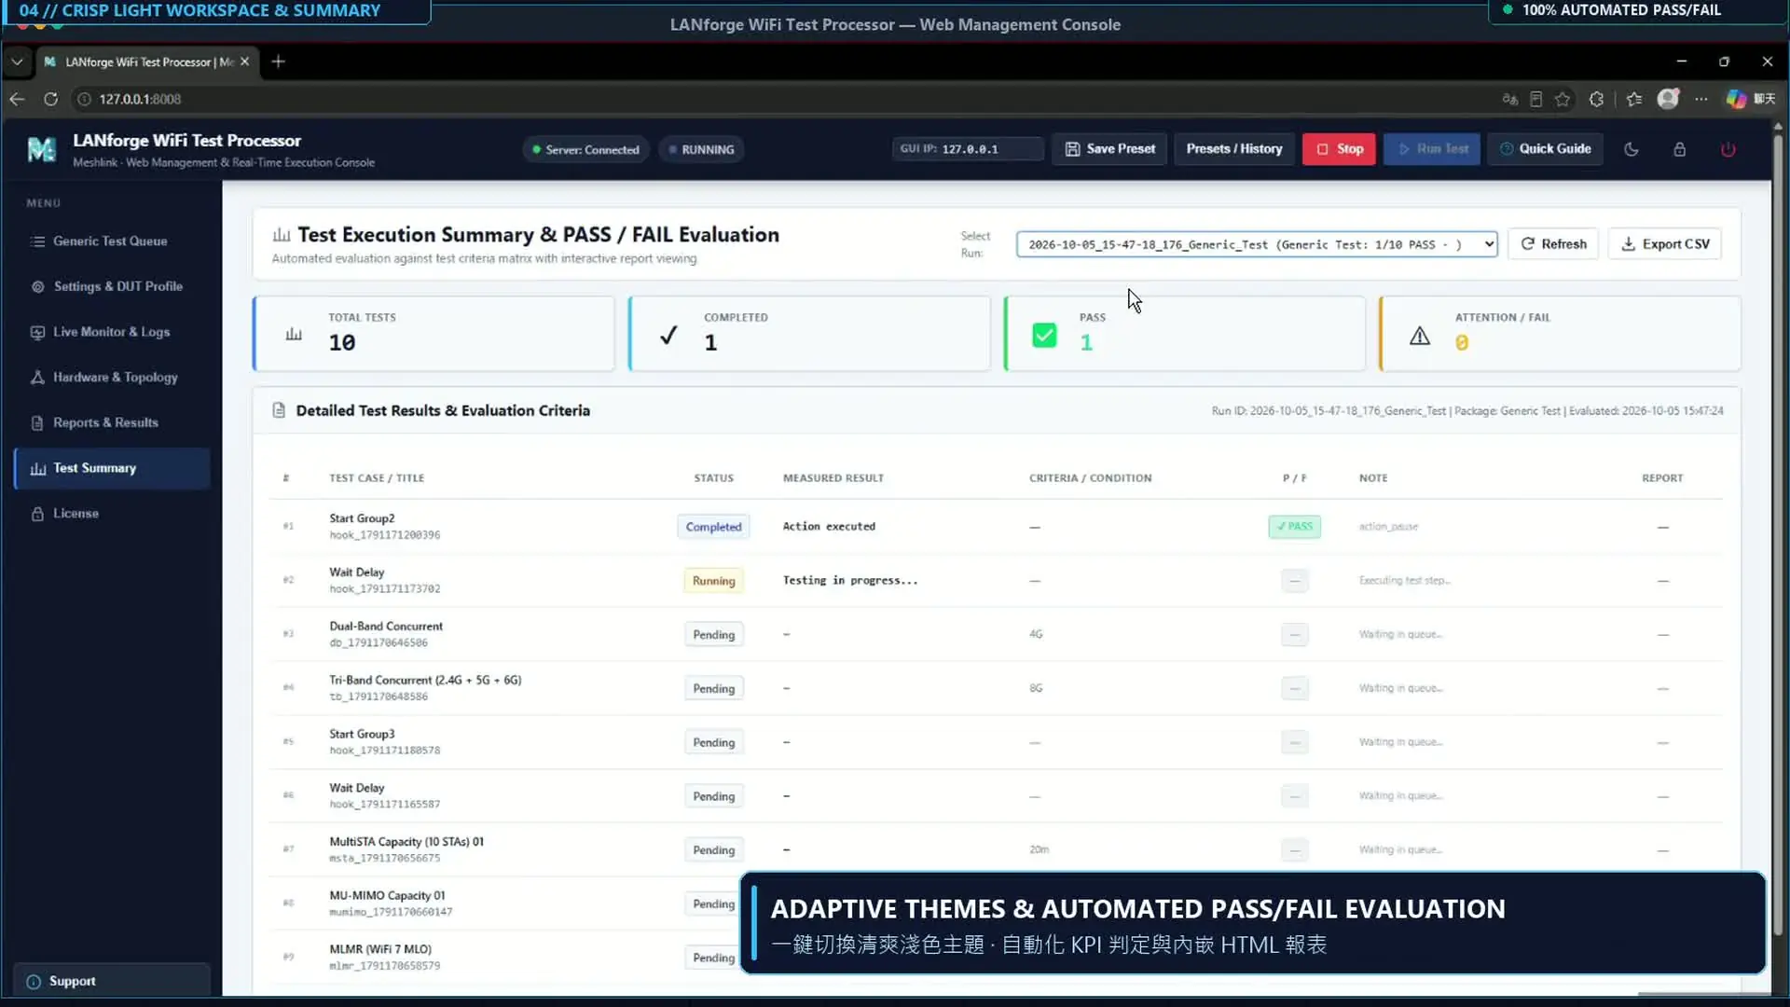1790x1007 pixels.
Task: Open Presets / History
Action: click(1234, 149)
